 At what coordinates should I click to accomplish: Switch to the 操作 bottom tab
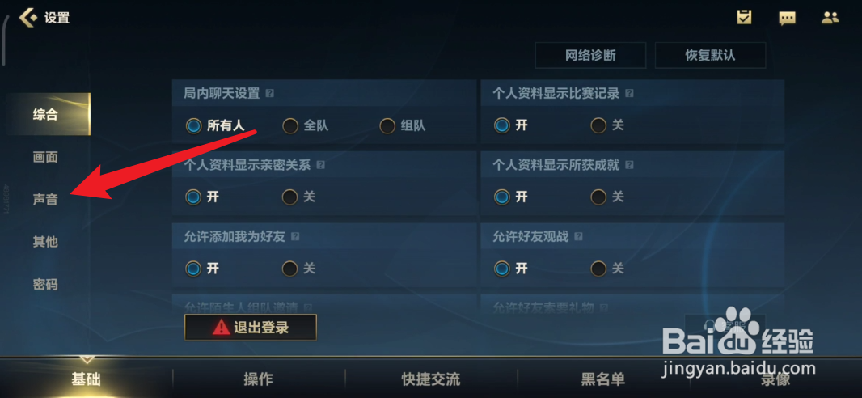click(x=259, y=379)
